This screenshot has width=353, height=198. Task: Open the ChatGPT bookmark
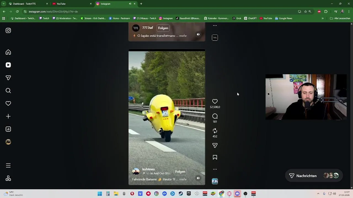[250, 18]
